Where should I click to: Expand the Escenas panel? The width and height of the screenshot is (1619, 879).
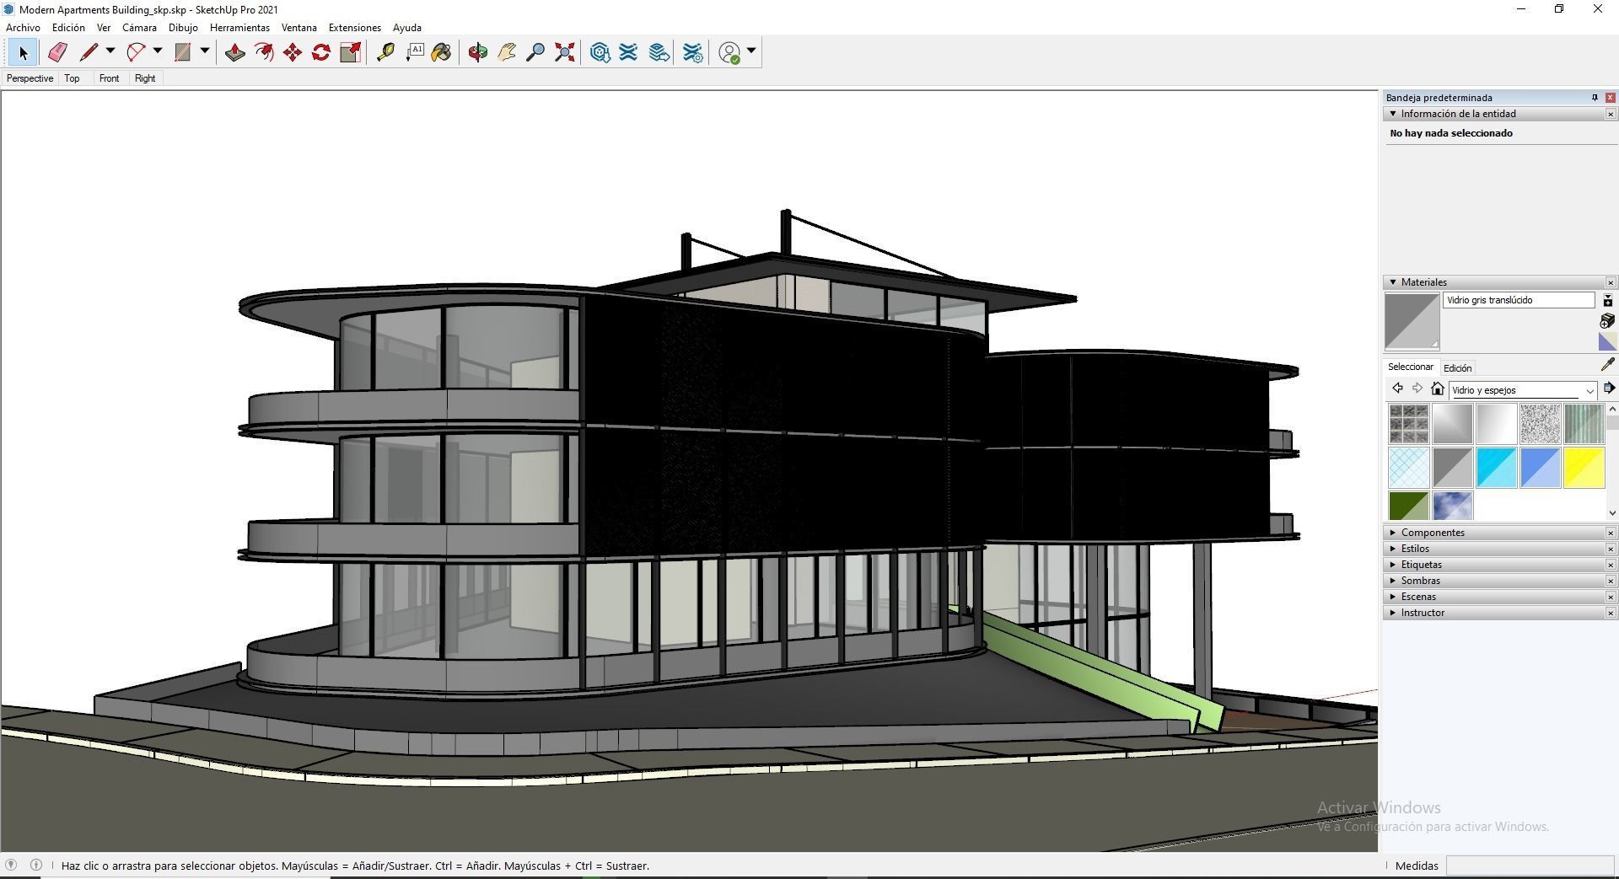click(1393, 597)
